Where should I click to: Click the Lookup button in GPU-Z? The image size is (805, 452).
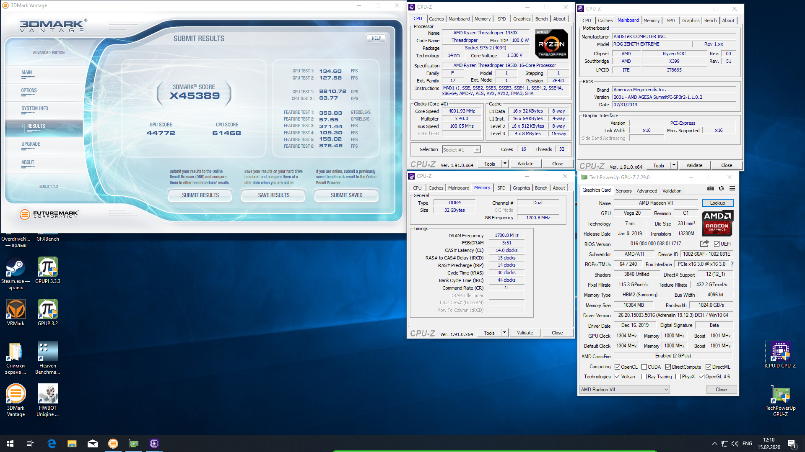tap(717, 203)
